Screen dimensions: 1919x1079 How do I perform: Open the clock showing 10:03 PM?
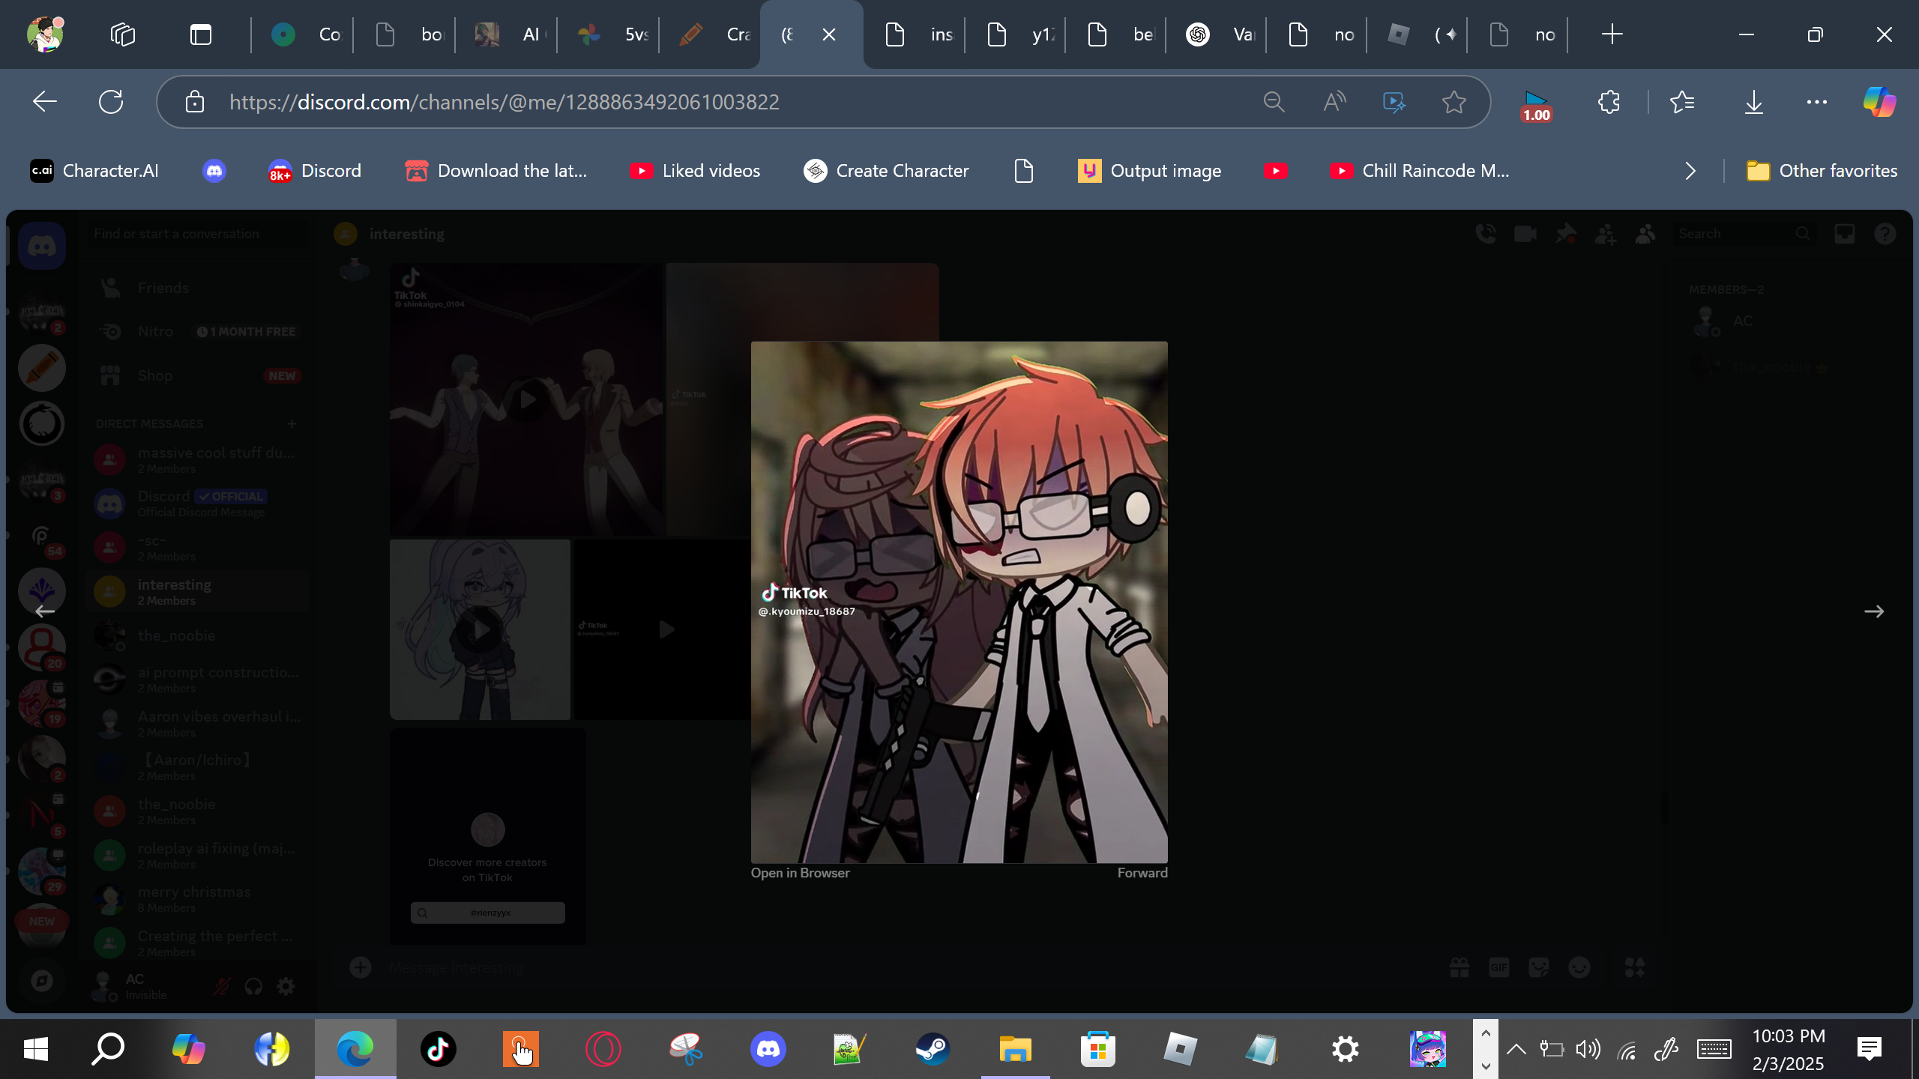point(1789,1049)
